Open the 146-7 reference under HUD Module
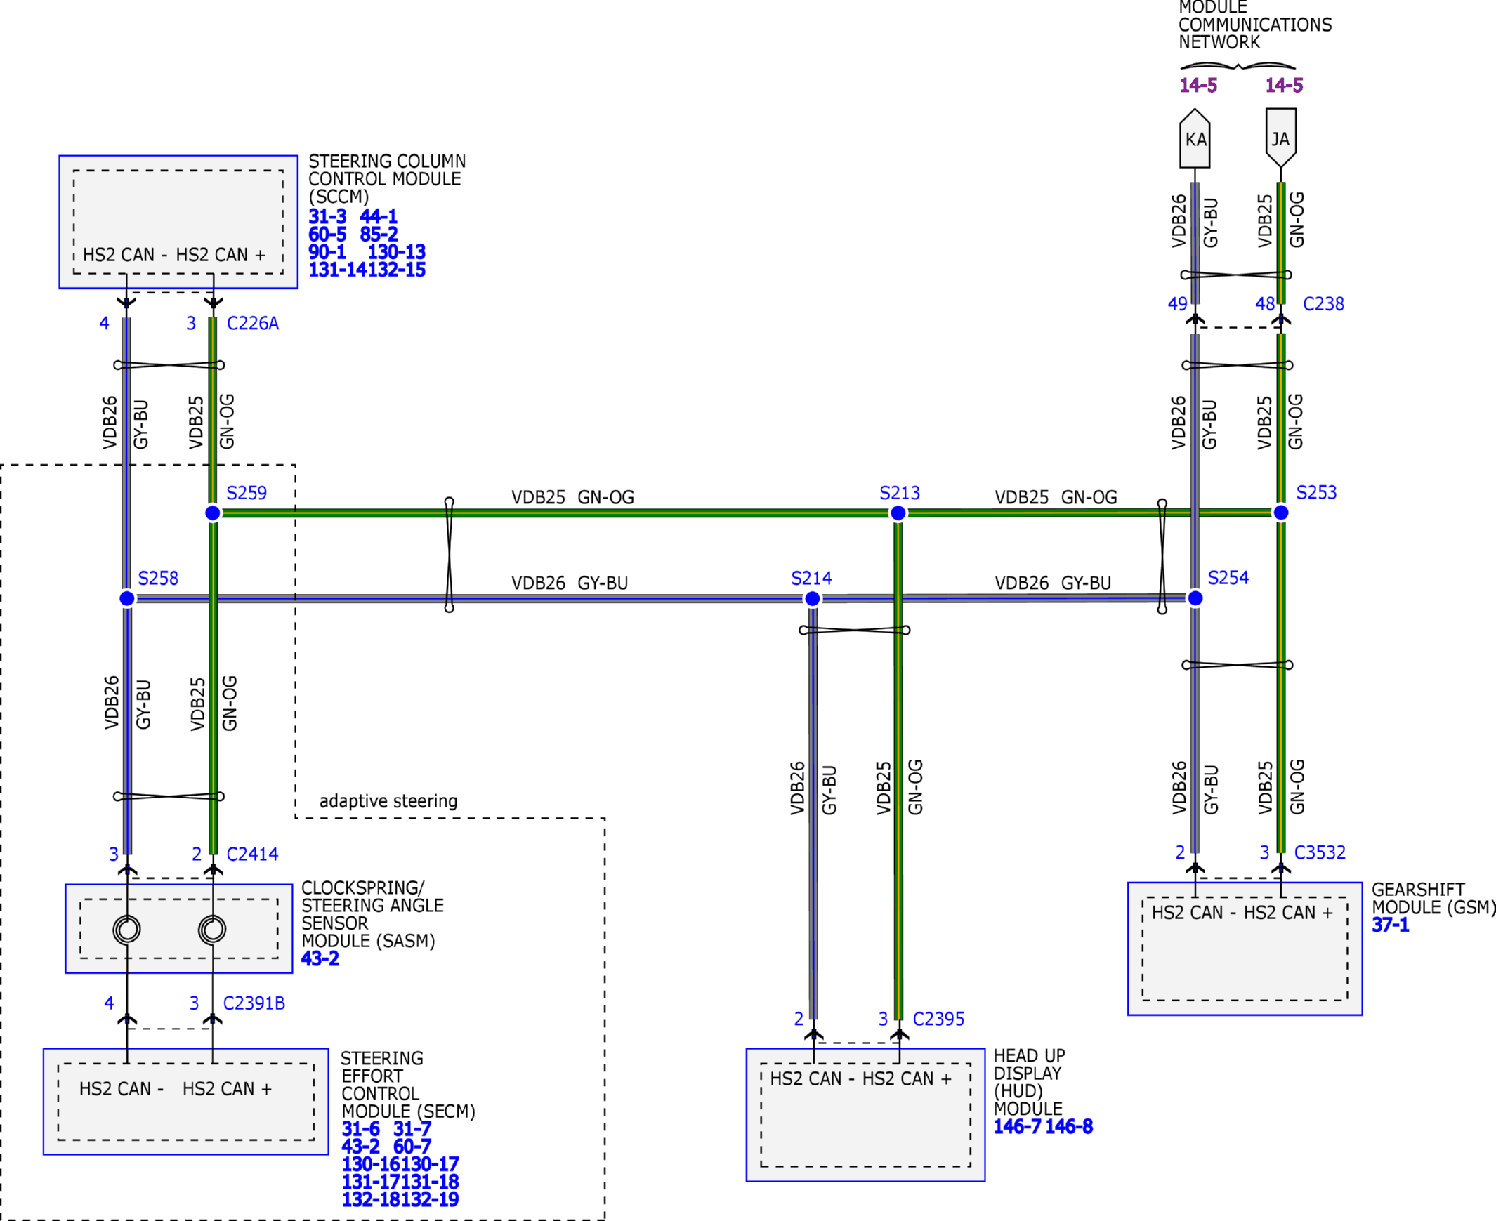Image resolution: width=1496 pixels, height=1221 pixels. coord(1017,1127)
